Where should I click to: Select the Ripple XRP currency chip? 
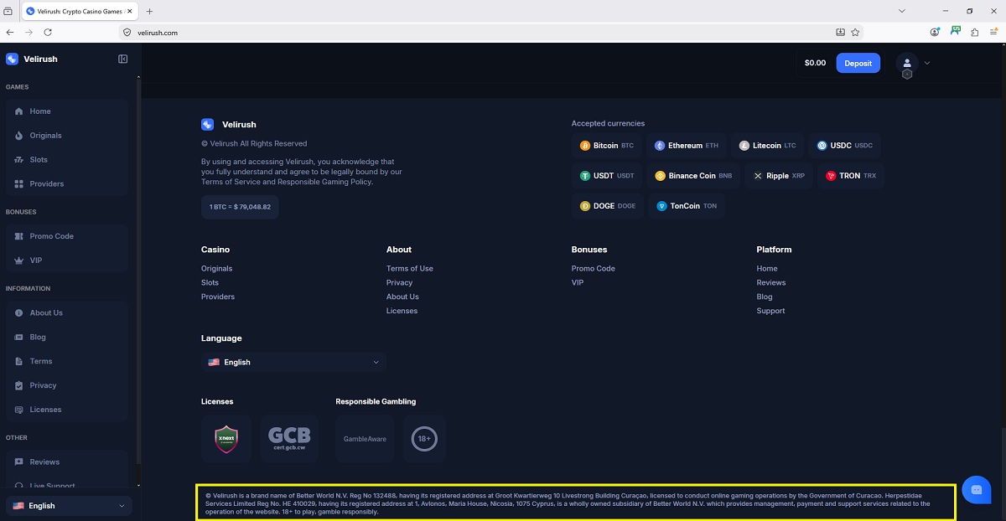coord(779,176)
